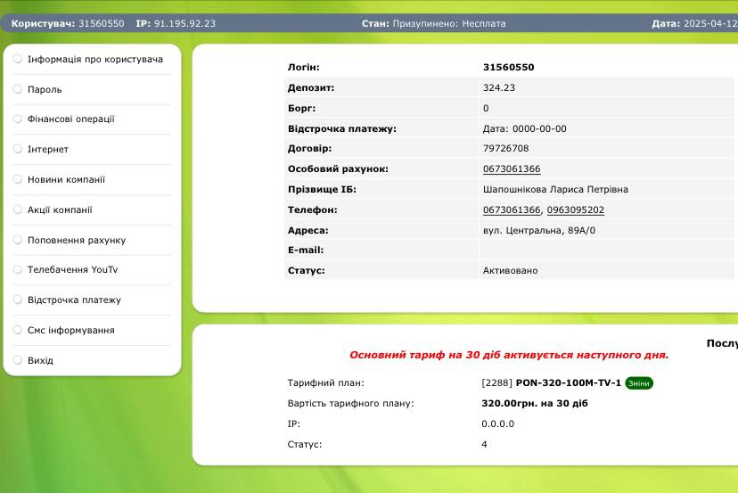Click header IP address 91.195.92.23
Viewport: 738px width, 493px height.
click(185, 23)
